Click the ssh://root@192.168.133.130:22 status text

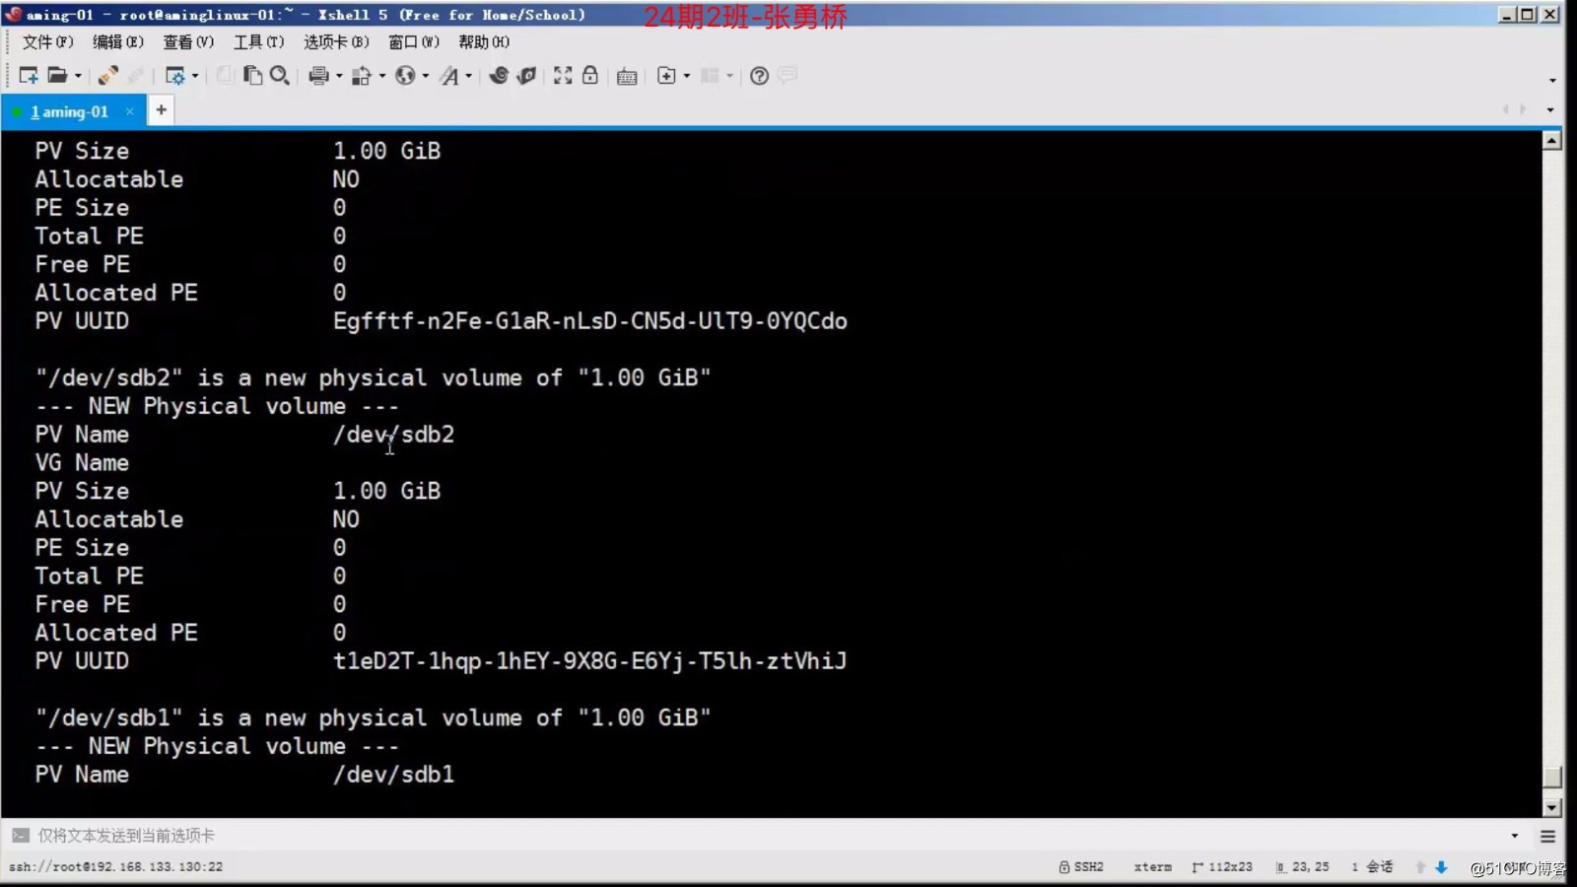(x=115, y=867)
